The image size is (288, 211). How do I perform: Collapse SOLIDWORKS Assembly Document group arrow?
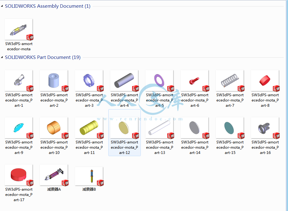2,6
